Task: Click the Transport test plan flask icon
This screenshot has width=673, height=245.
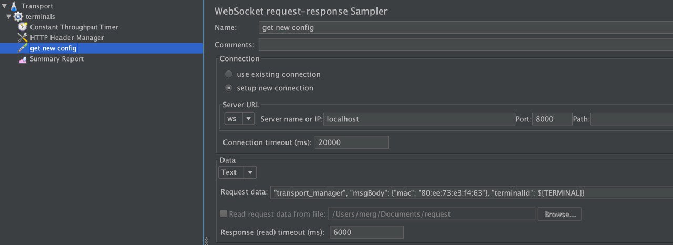Action: click(14, 6)
